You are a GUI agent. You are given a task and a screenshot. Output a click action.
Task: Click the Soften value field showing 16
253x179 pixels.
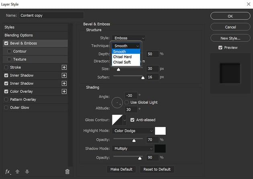(153, 77)
